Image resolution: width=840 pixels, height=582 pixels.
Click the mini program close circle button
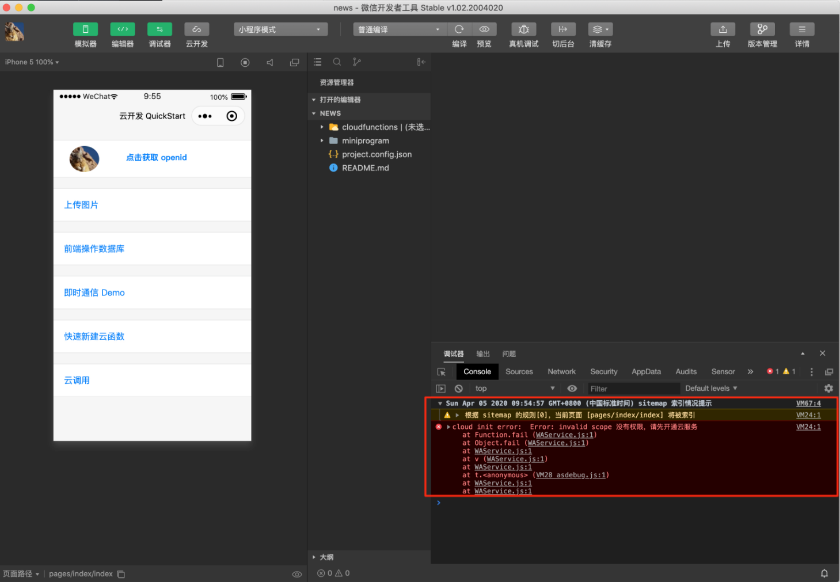231,116
